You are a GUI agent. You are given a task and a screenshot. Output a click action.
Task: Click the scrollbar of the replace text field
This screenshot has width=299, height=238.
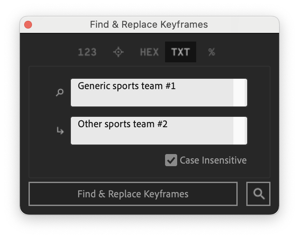pos(240,131)
